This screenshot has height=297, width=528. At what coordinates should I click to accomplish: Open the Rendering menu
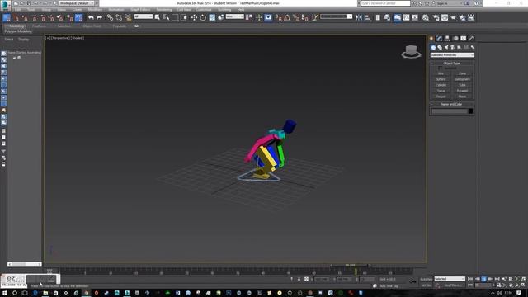pos(164,9)
